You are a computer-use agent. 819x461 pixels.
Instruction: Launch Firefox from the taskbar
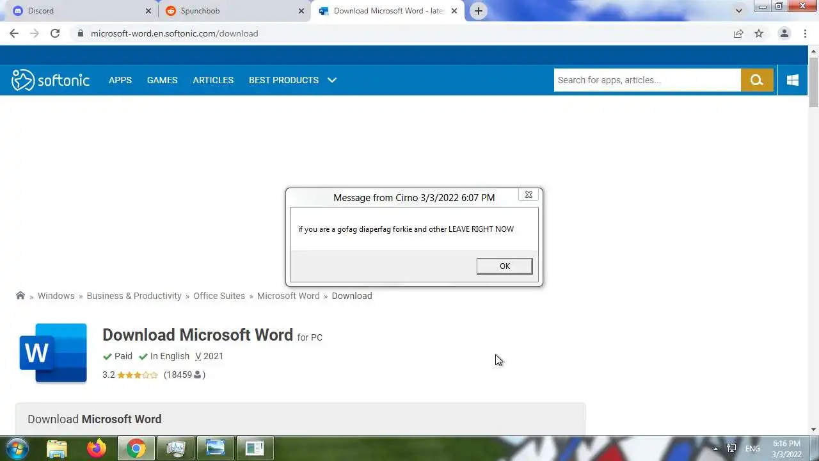click(x=97, y=448)
